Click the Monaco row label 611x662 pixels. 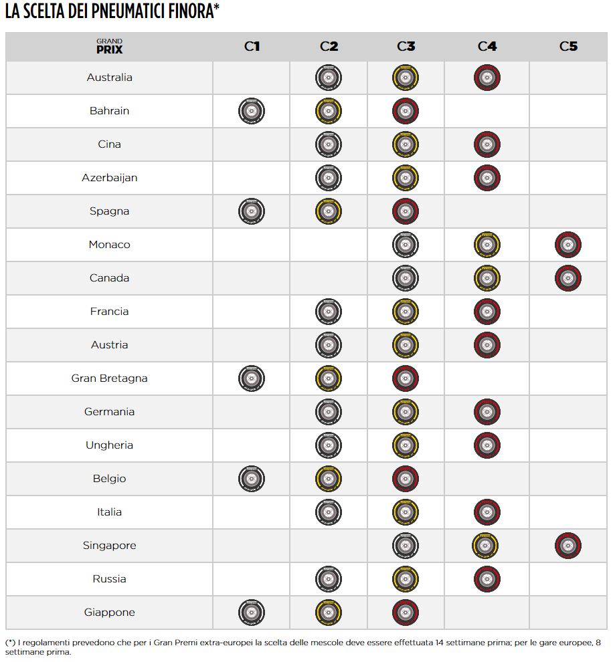pyautogui.click(x=110, y=245)
